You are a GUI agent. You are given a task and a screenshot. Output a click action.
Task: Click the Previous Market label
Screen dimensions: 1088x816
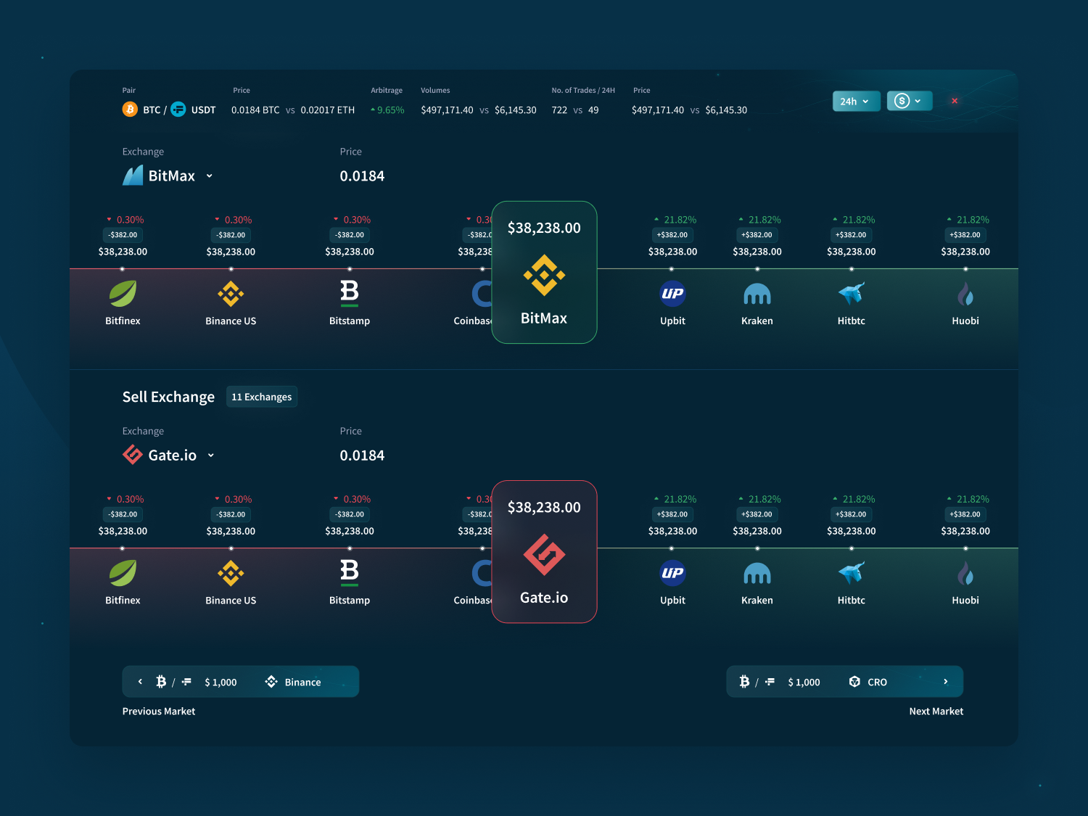[x=159, y=712]
